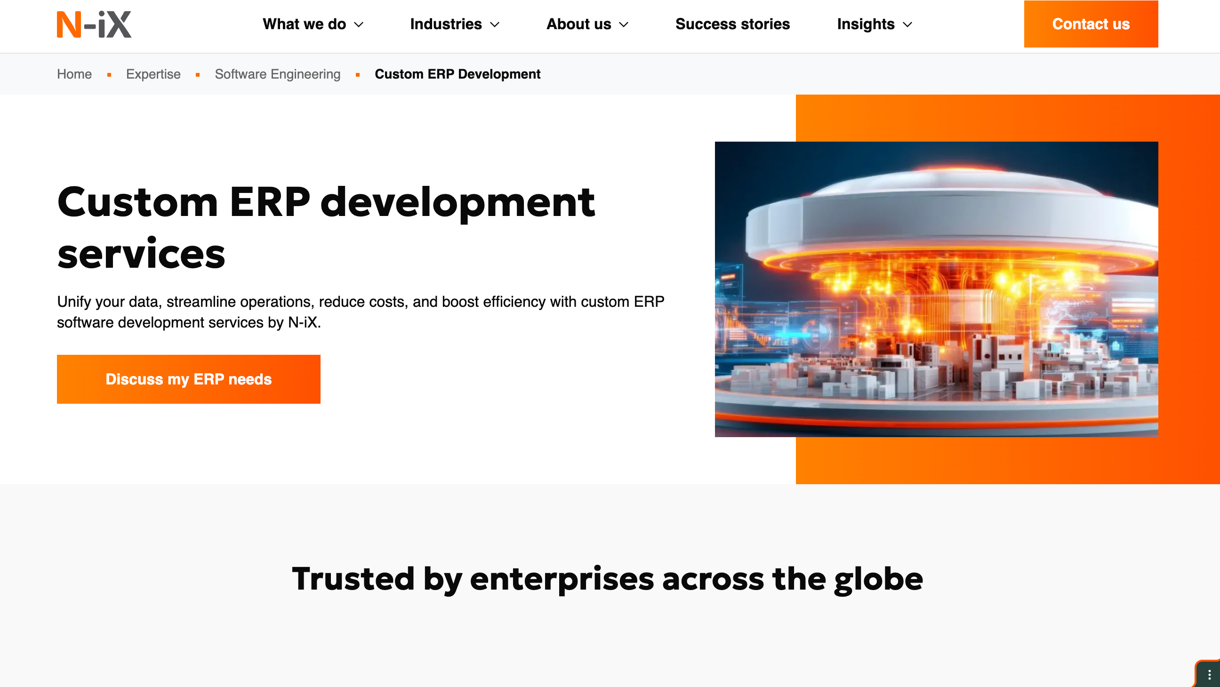
Task: Click the chevron icon beside Insights
Action: 907,24
